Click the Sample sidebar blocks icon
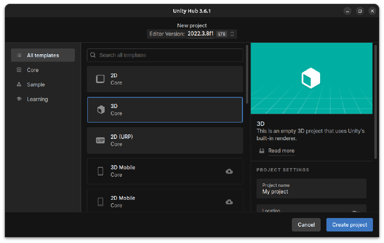 [19, 85]
